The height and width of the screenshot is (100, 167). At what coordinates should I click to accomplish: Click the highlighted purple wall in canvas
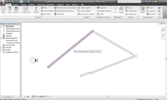(70, 49)
